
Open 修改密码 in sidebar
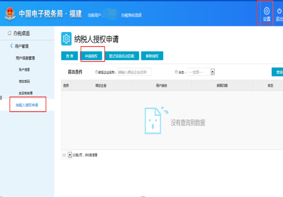(24, 81)
